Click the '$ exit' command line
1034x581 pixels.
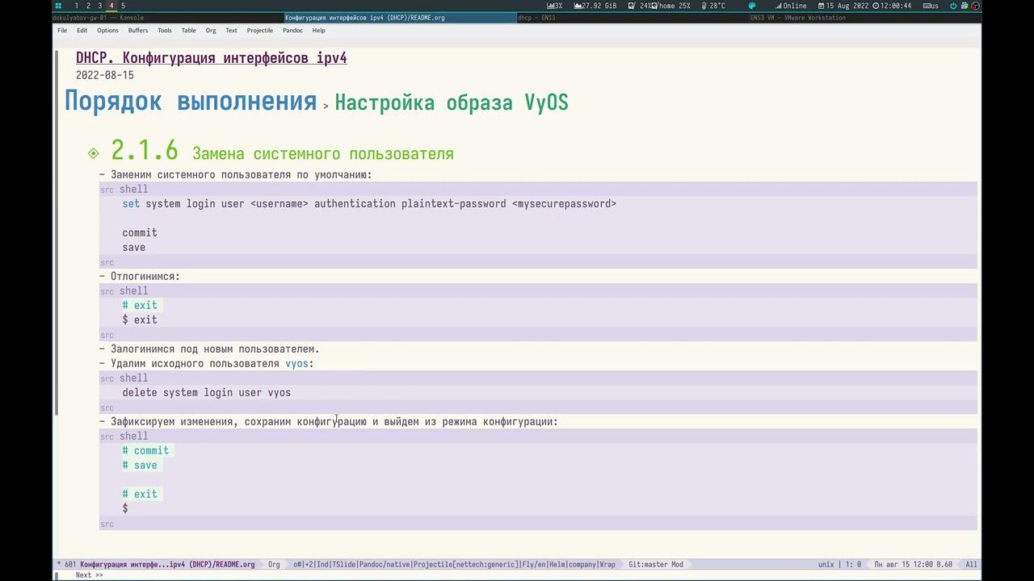[140, 320]
